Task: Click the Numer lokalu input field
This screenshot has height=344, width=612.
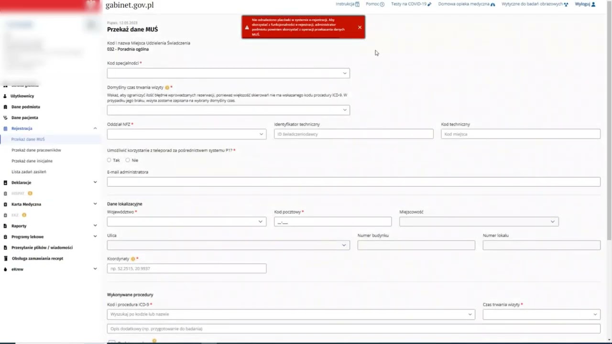Action: (x=542, y=245)
